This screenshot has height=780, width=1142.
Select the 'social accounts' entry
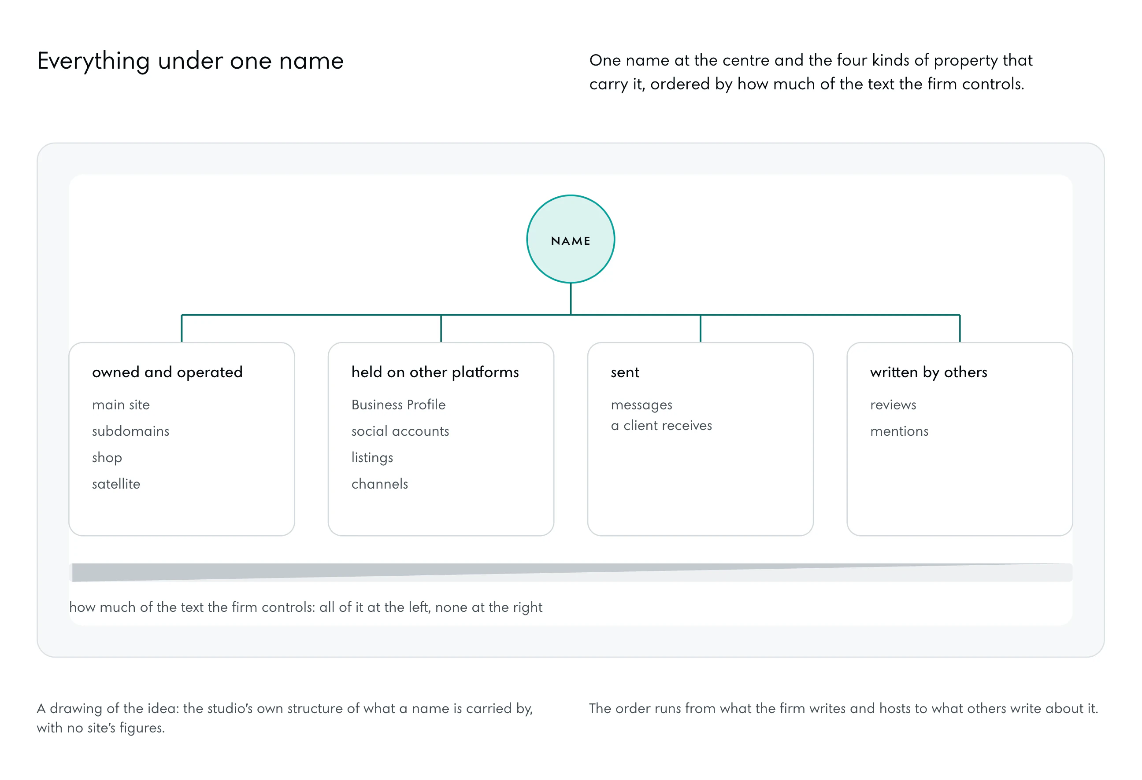[400, 431]
